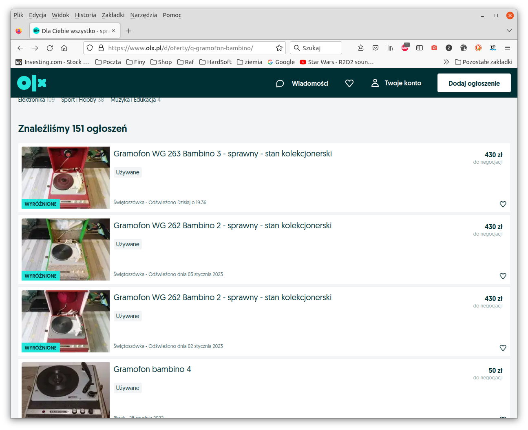Favorite the listing refreshed 03 stycznia 2023
Screen dimensions: 528x430
[x=503, y=276]
